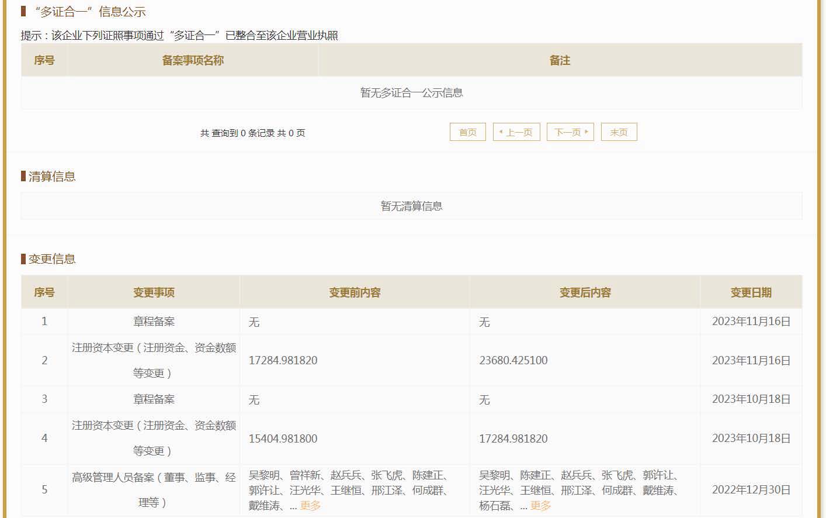Click the date 2022年12月30日
This screenshot has height=518, width=826.
tap(751, 490)
